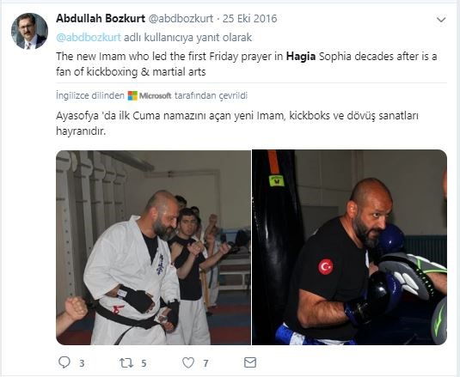Viewport: 460px width, 377px height.
Task: Expand the tweet options chevron
Action: pyautogui.click(x=441, y=20)
